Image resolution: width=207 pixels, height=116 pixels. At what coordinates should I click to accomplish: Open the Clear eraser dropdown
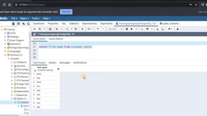(x=170, y=29)
